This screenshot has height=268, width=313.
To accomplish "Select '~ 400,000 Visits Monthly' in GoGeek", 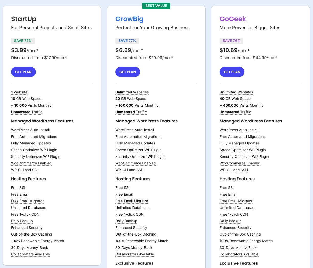I will [x=241, y=105].
